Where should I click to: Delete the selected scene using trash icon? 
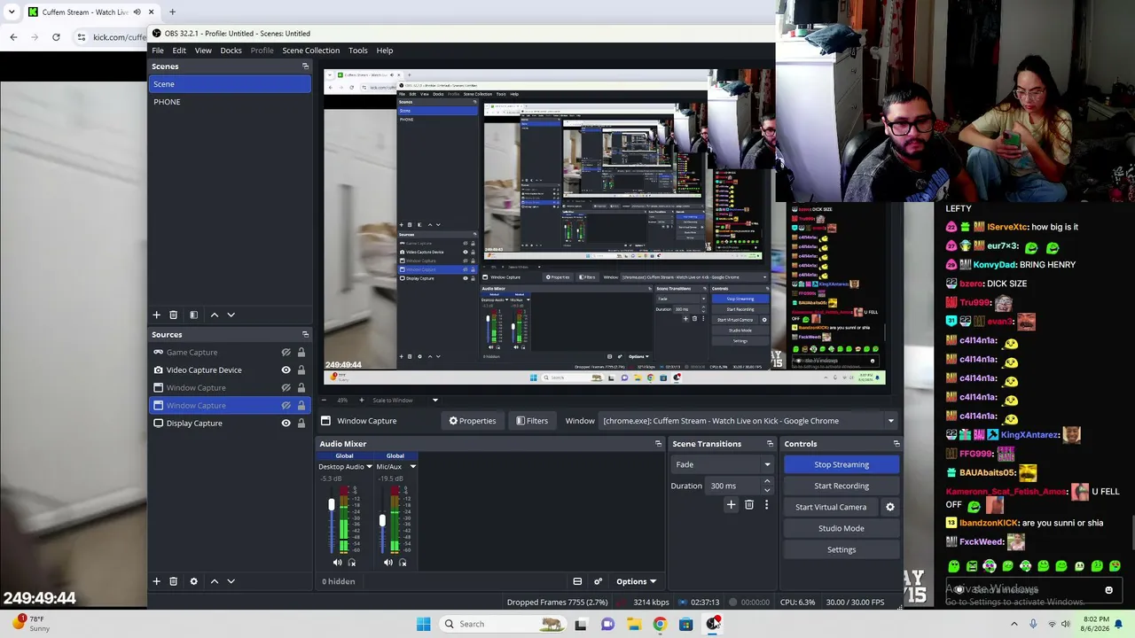[x=173, y=315]
